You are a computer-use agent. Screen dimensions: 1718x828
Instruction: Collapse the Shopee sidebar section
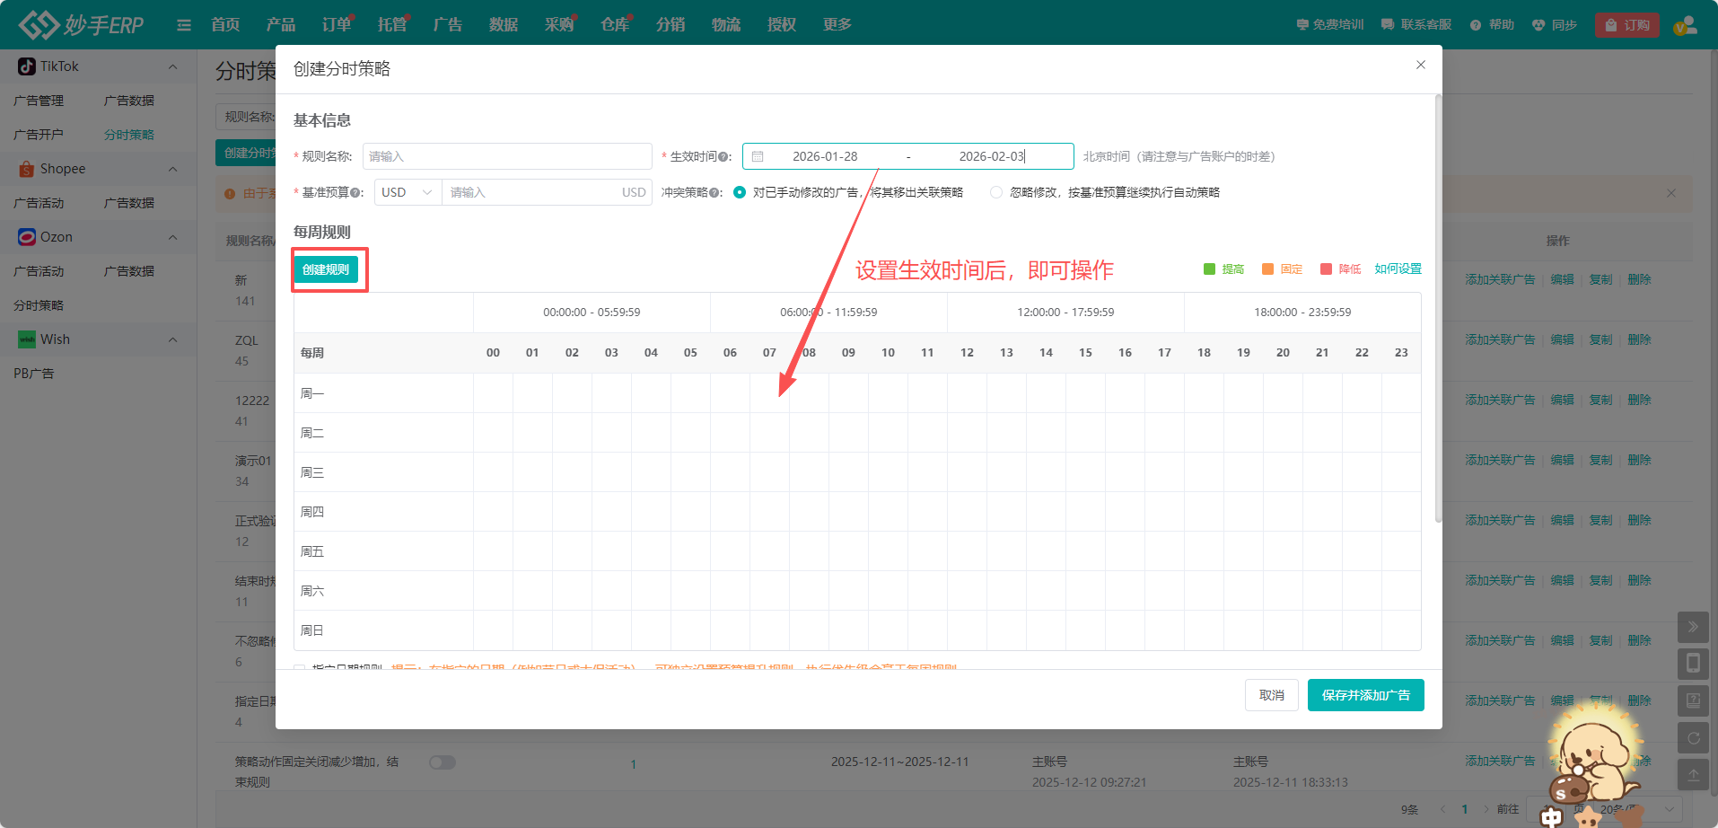coord(172,169)
